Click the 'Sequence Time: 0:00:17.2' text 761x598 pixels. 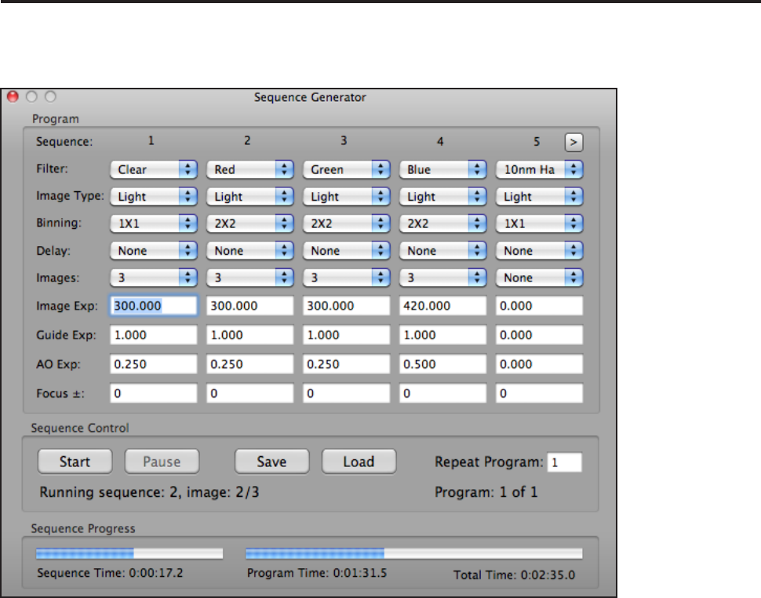pos(110,573)
